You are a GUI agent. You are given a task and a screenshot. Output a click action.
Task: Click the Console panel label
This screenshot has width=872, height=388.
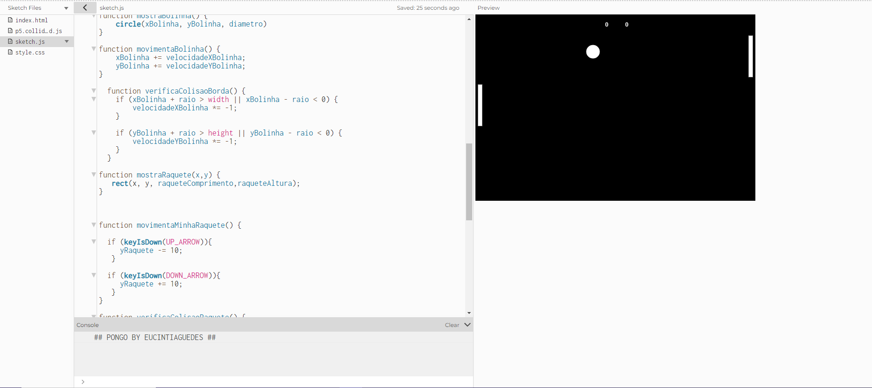[88, 325]
